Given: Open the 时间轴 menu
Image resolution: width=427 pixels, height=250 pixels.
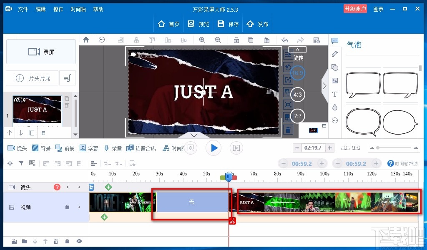Looking at the screenshot, I should pos(78,9).
